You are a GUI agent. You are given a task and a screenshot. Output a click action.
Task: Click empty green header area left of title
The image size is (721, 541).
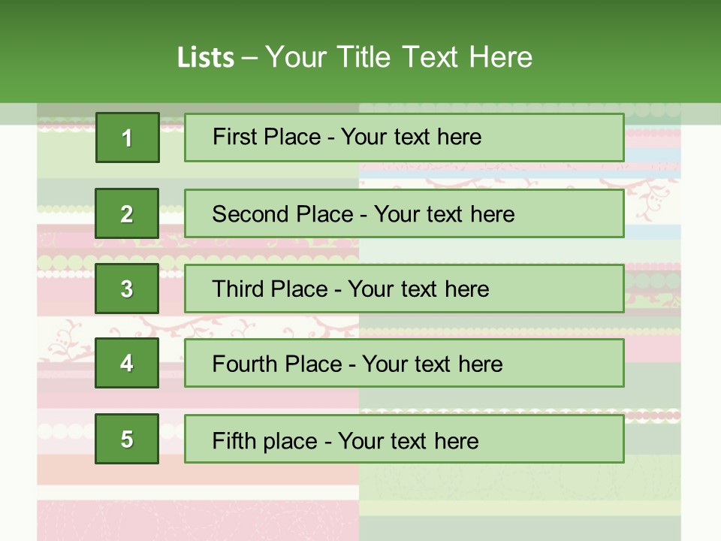pyautogui.click(x=83, y=53)
